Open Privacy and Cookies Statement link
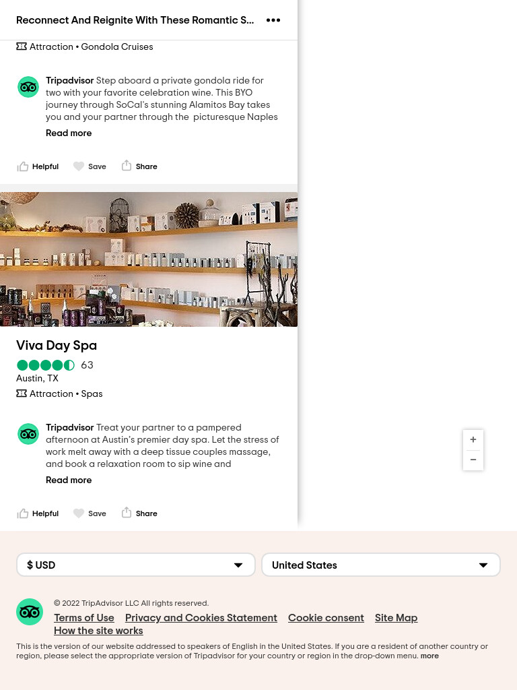This screenshot has width=517, height=690. point(201,618)
